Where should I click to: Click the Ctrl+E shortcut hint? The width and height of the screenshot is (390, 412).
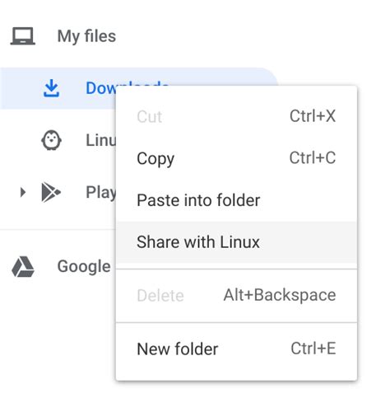pyautogui.click(x=313, y=349)
